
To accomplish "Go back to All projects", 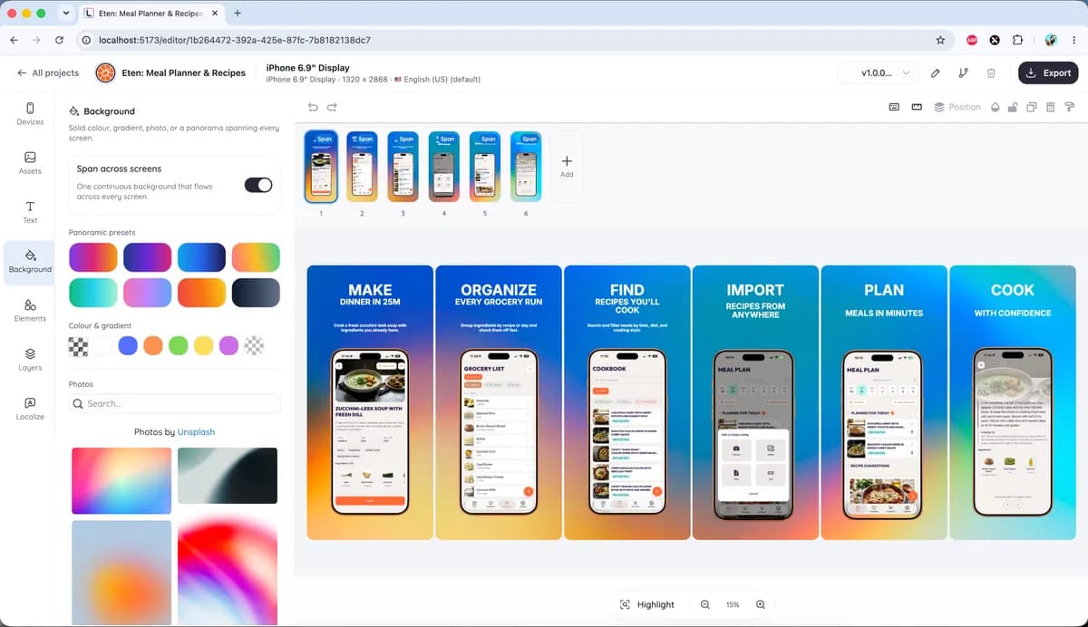I will 48,72.
